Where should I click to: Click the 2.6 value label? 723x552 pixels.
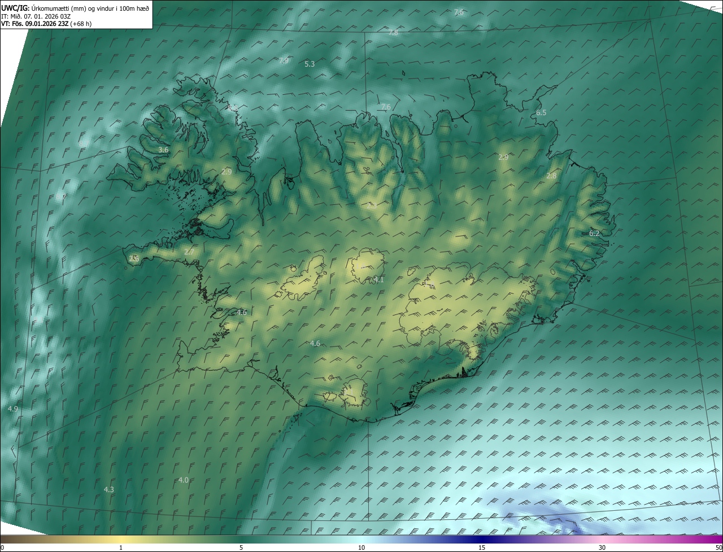pos(134,259)
